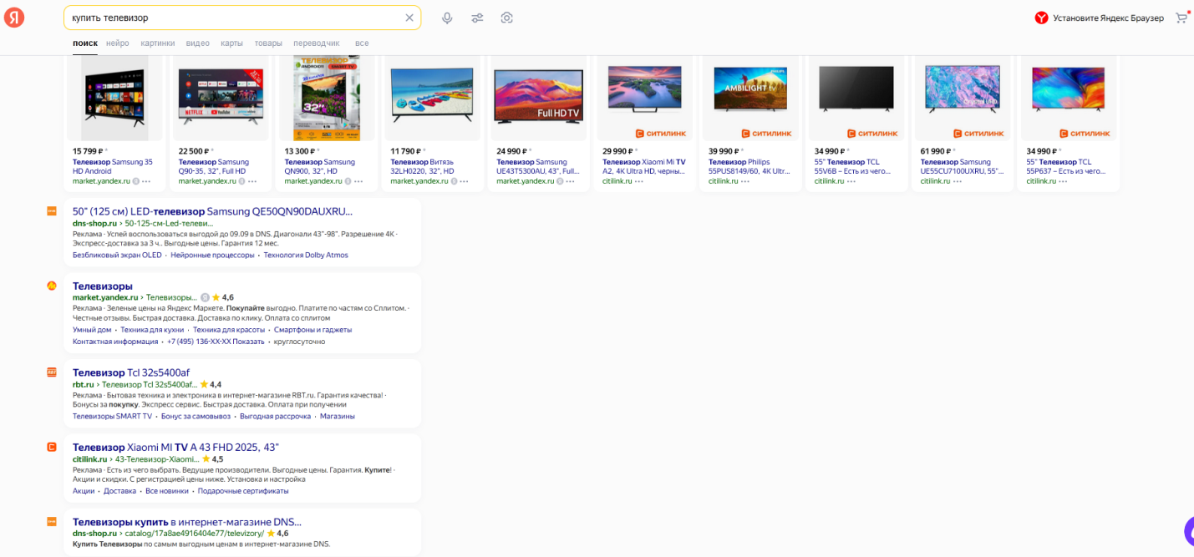The width and height of the screenshot is (1194, 557).
Task: Click the Citilink favicon beside Xiaomi result
Action: [x=52, y=447]
